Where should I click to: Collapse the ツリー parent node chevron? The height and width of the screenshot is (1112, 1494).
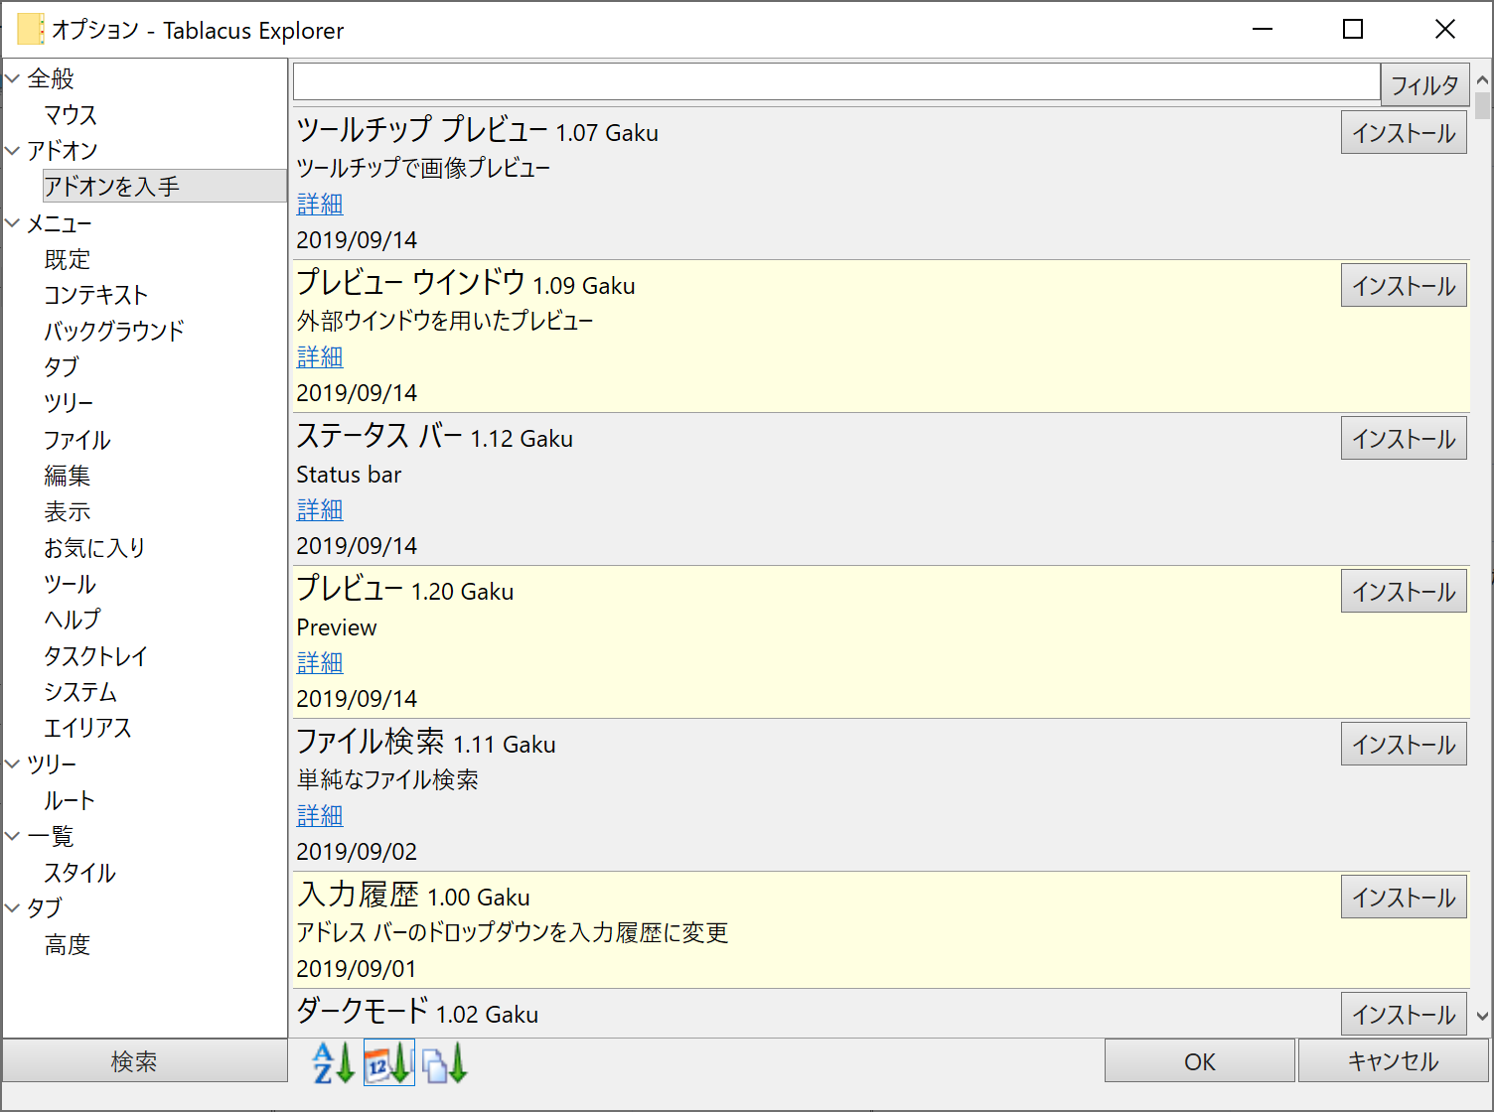pos(13,764)
